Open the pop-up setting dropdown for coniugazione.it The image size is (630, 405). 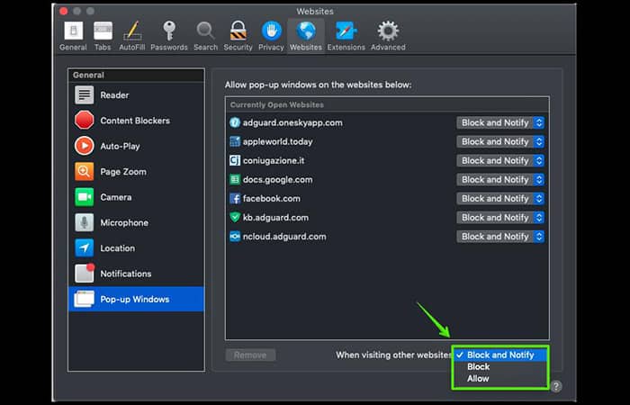500,161
